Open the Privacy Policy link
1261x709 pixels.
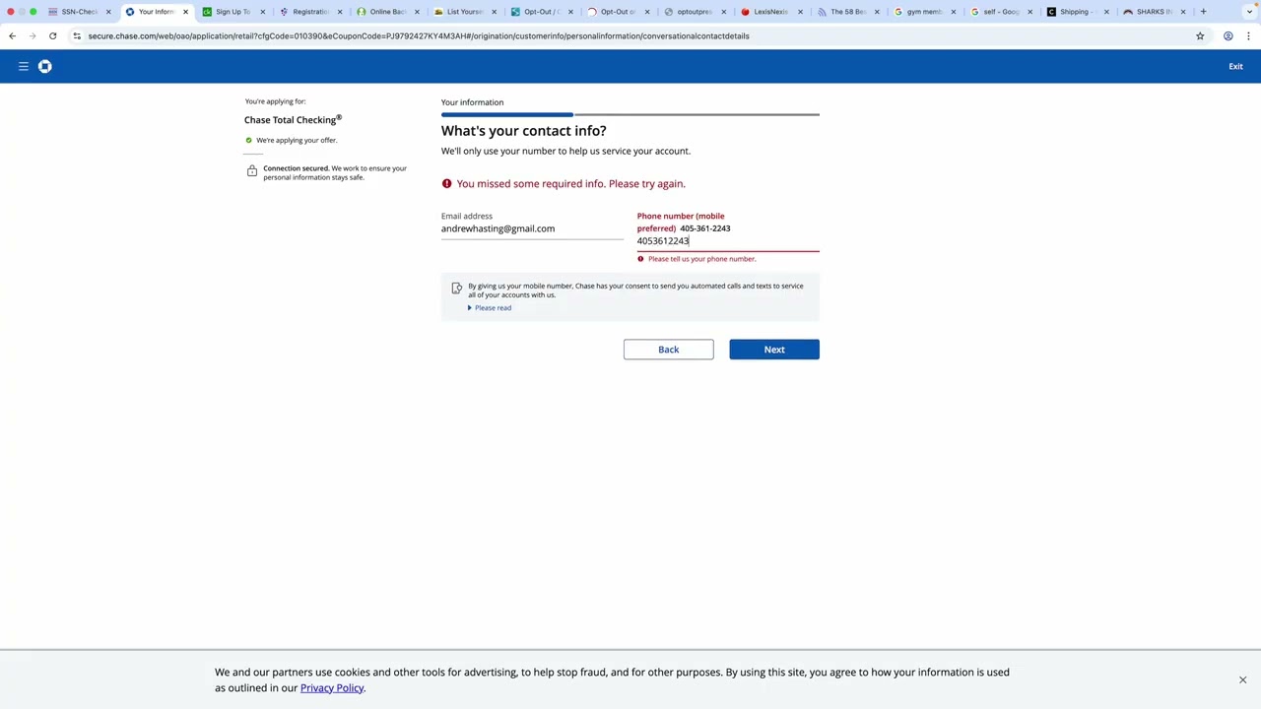(332, 688)
